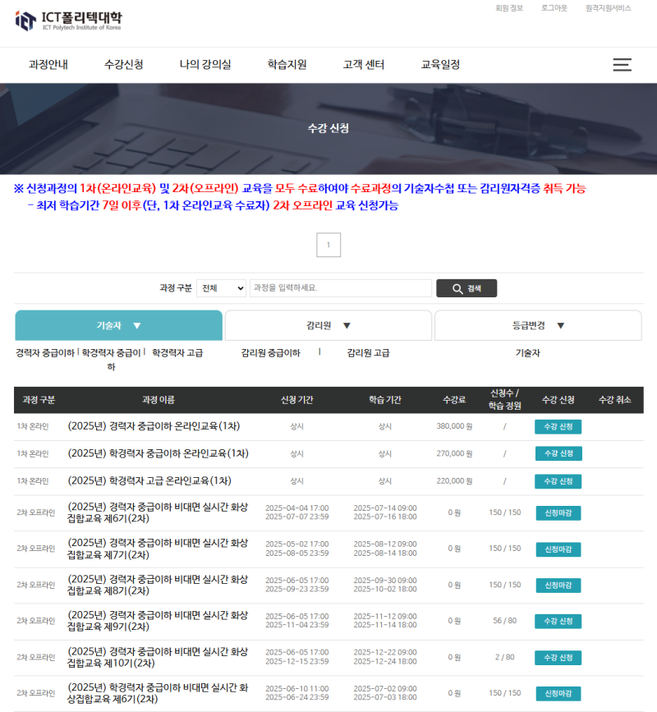Open the 등급변경 dropdown
This screenshot has width=657, height=712.
538,325
